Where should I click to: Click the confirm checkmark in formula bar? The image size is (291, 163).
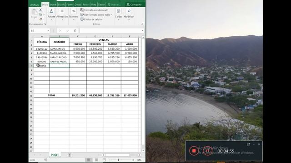pyautogui.click(x=68, y=31)
